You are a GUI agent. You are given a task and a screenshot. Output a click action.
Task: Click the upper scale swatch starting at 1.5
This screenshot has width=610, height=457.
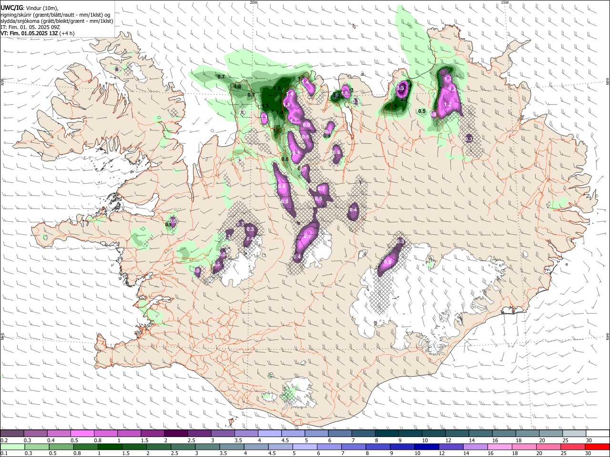(152, 434)
